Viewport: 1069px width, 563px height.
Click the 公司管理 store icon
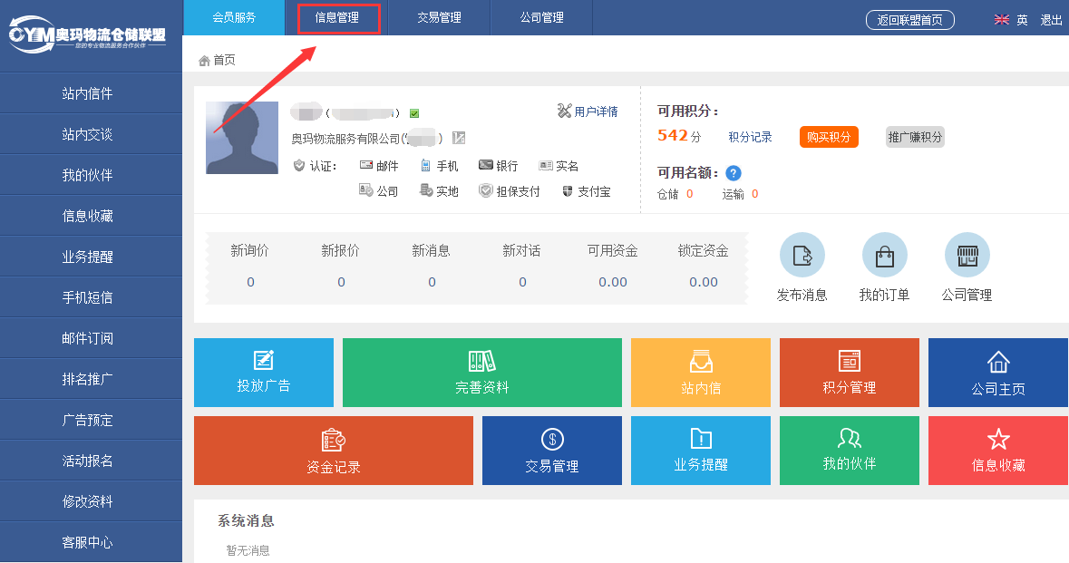point(967,256)
